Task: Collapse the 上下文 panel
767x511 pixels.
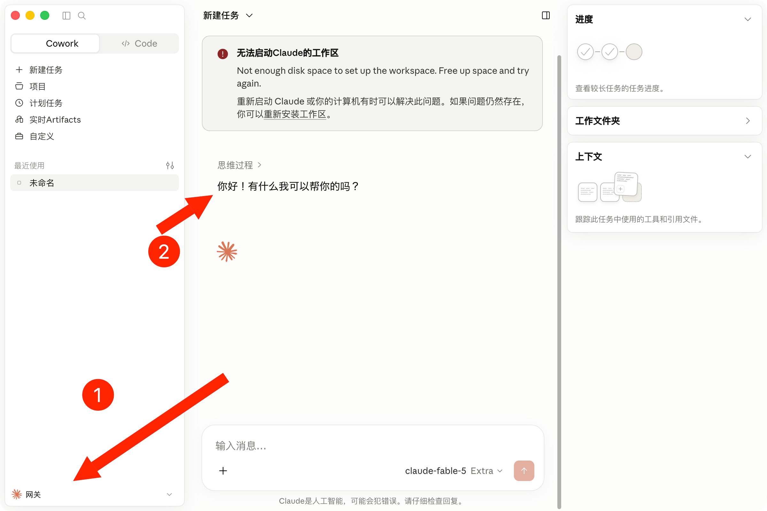Action: (x=748, y=157)
